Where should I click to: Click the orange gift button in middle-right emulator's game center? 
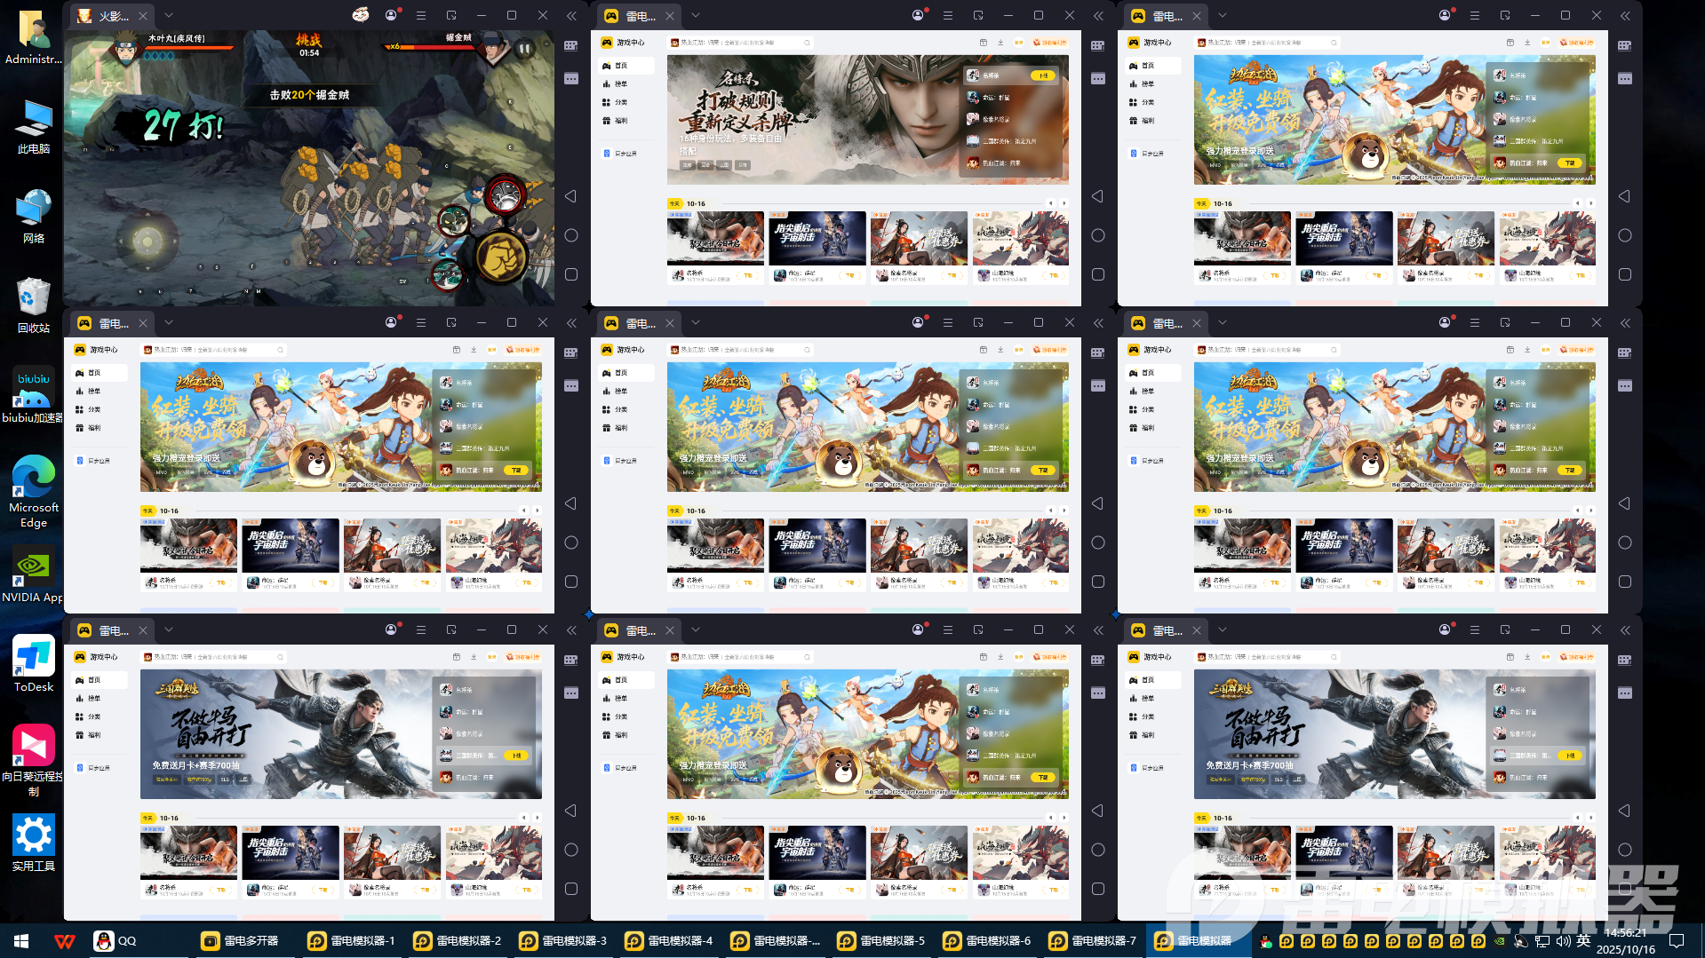pyautogui.click(x=1578, y=350)
